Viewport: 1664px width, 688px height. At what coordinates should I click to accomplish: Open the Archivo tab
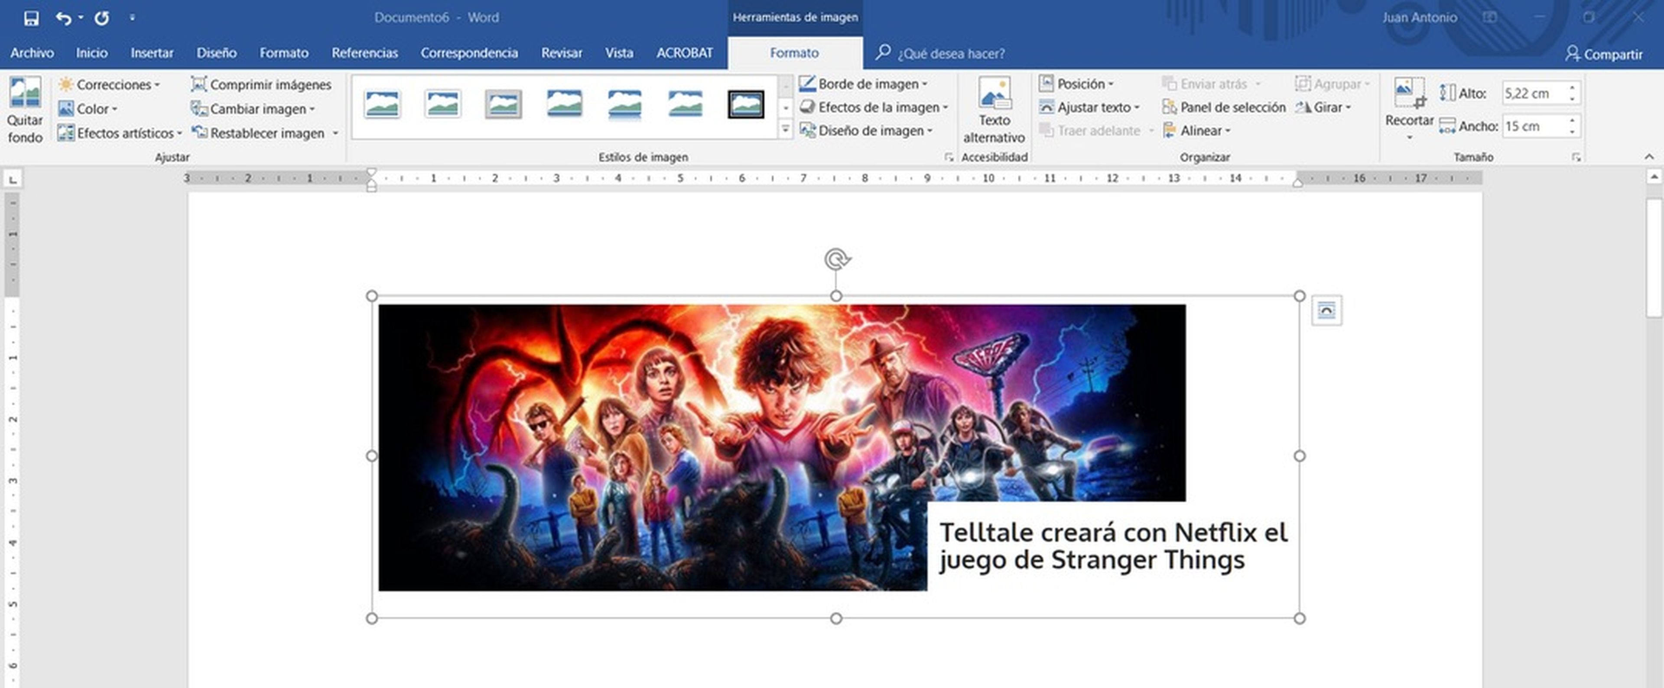(x=32, y=53)
